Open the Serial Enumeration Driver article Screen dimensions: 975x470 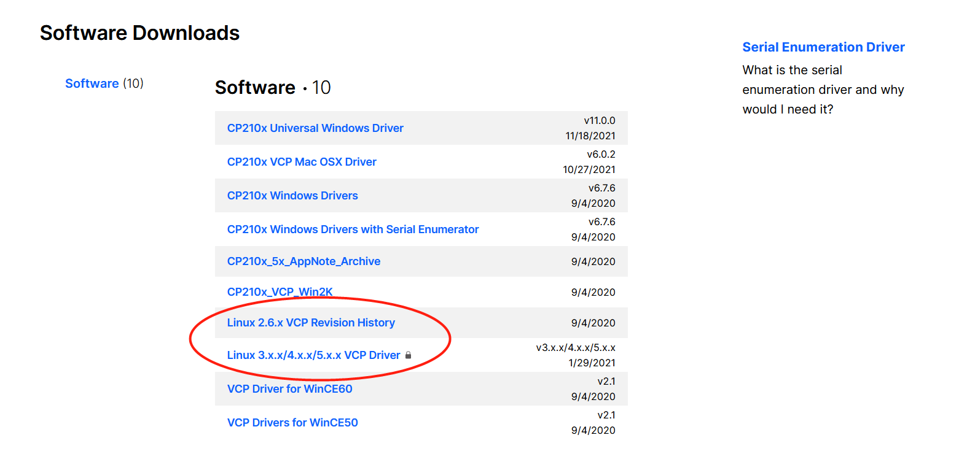pyautogui.click(x=823, y=47)
